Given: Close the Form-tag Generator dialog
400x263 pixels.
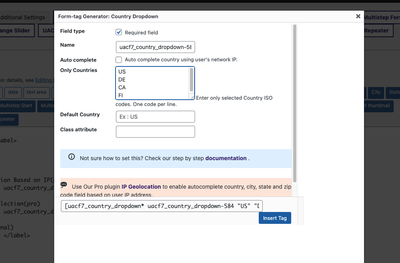Looking at the screenshot, I should 358,16.
